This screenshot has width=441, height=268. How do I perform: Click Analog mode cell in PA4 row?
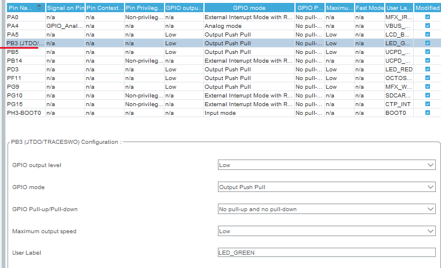coord(249,26)
